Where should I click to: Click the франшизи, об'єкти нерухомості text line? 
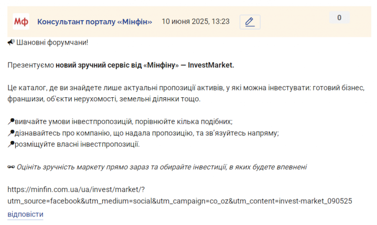click(x=104, y=99)
